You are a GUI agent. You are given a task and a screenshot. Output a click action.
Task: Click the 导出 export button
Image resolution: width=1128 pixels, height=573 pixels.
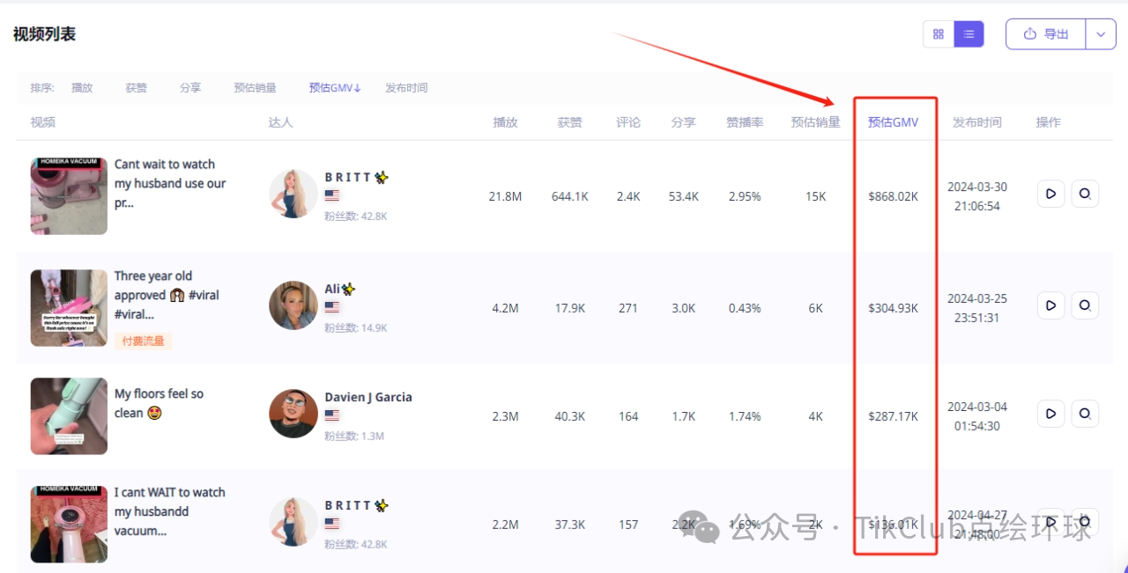click(x=1046, y=34)
